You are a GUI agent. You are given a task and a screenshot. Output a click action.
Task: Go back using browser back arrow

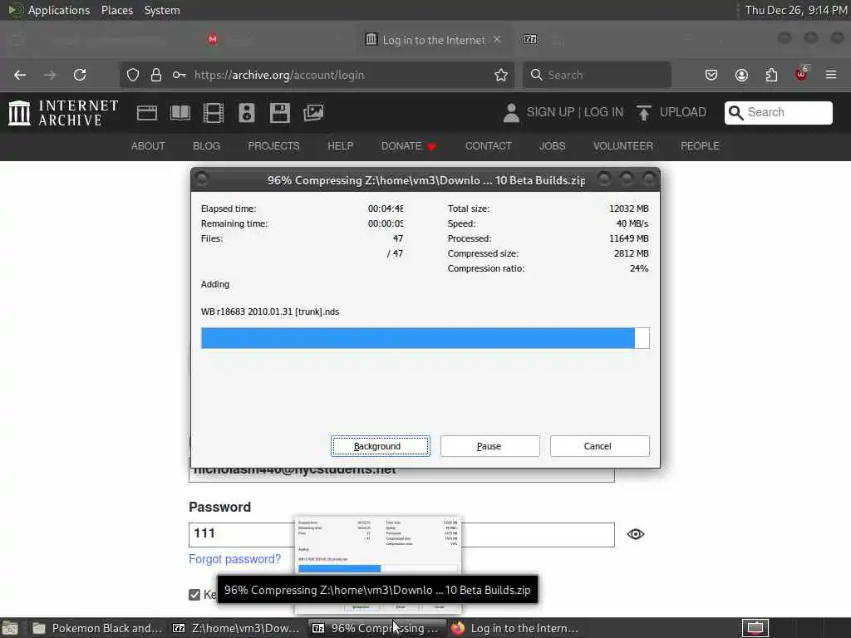20,75
